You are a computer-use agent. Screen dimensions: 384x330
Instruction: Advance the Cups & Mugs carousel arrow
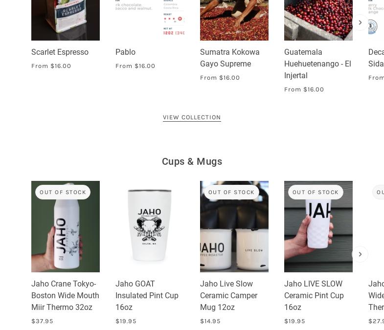click(x=360, y=254)
